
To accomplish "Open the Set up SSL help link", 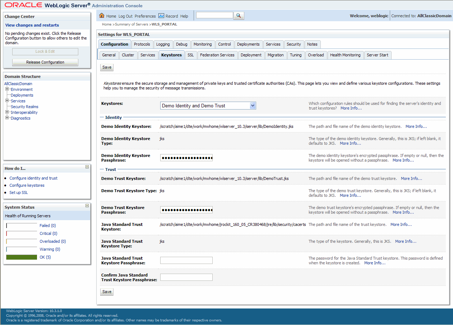I will pos(19,192).
